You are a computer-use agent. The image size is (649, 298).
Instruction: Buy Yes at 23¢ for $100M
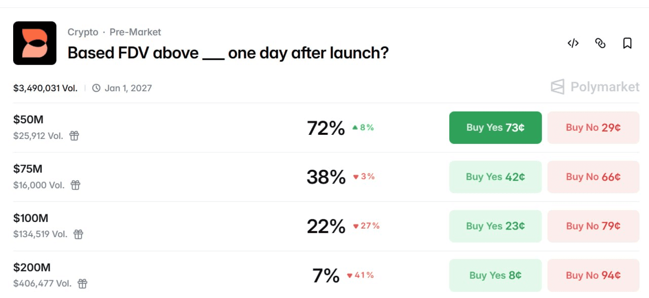tap(495, 226)
